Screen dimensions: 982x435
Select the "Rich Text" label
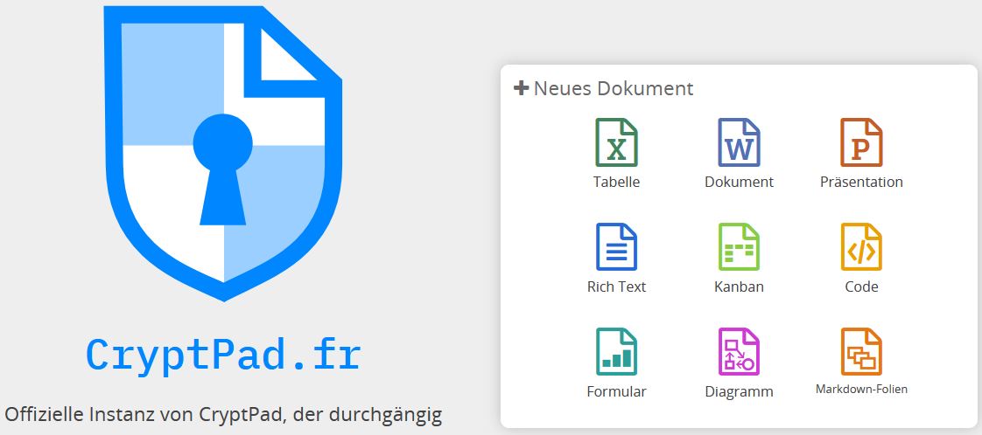pos(616,287)
